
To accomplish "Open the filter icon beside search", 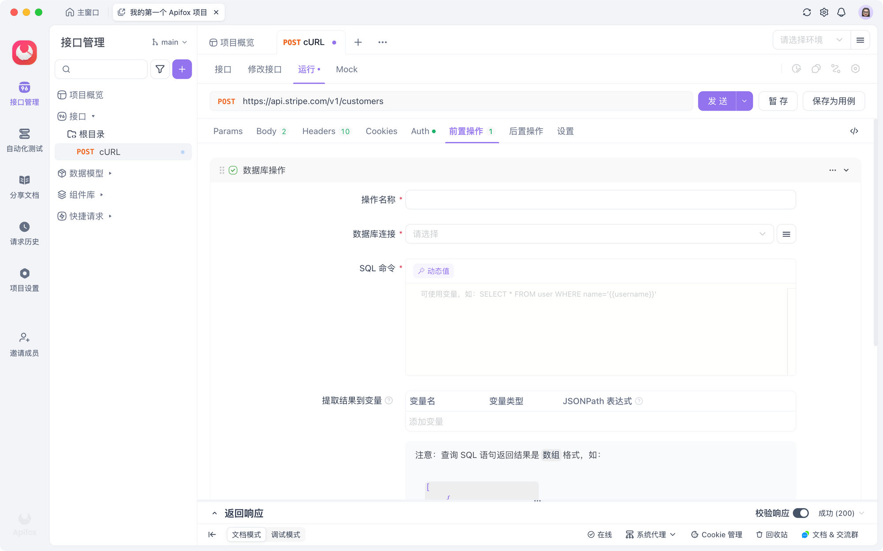I will pyautogui.click(x=160, y=69).
